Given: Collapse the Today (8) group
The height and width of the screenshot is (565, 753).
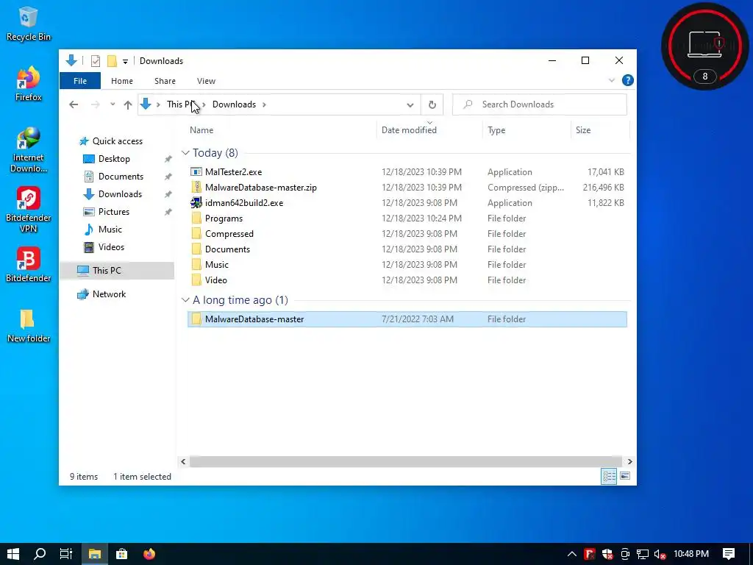Looking at the screenshot, I should 185,153.
